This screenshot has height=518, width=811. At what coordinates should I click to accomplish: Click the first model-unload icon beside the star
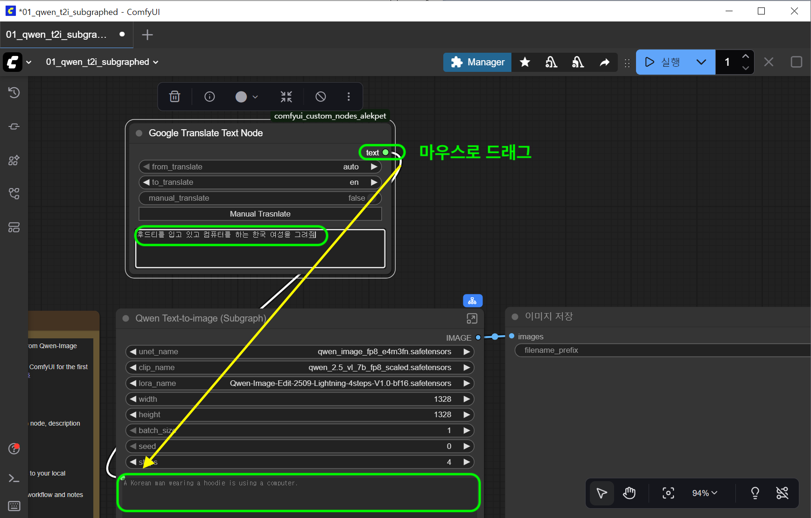point(551,62)
